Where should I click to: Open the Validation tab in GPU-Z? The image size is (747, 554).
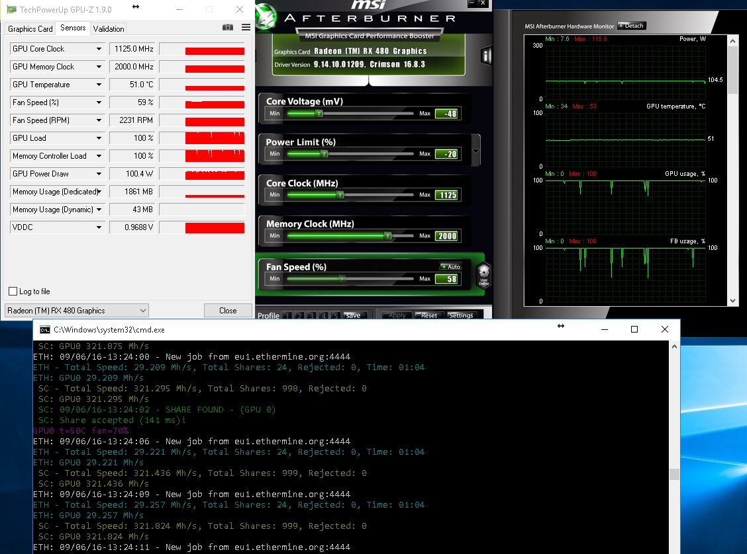pyautogui.click(x=109, y=29)
